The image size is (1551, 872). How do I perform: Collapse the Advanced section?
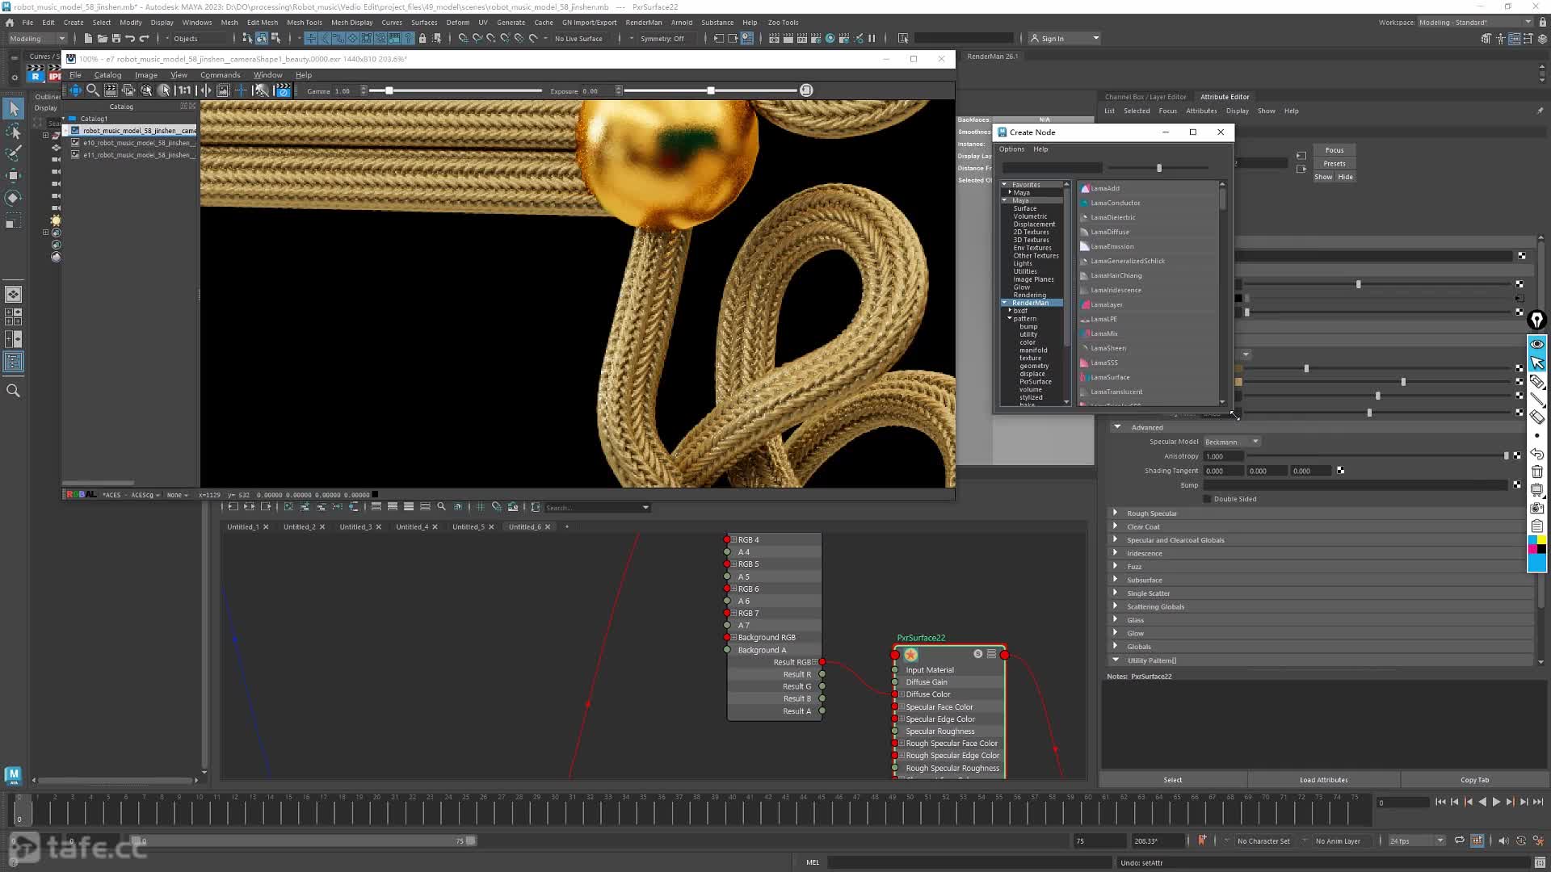point(1118,427)
